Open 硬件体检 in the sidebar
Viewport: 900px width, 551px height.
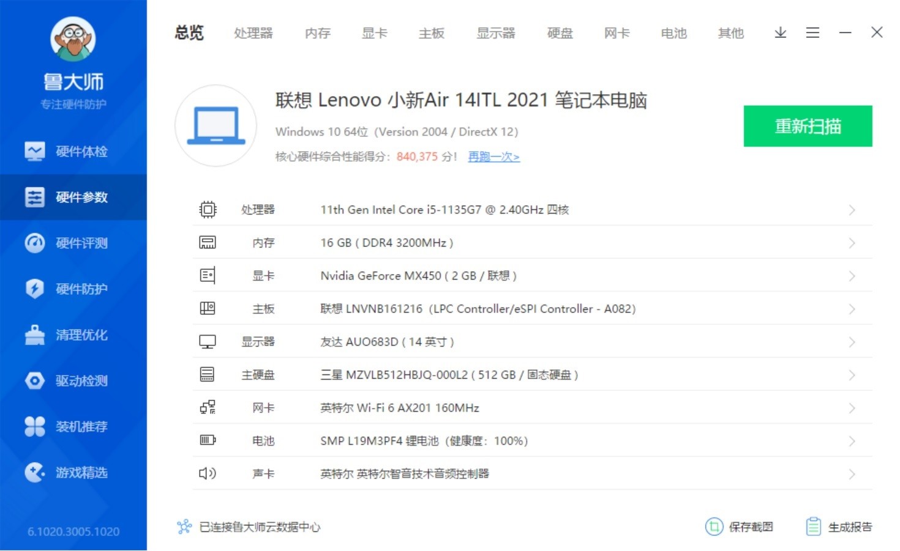point(73,151)
